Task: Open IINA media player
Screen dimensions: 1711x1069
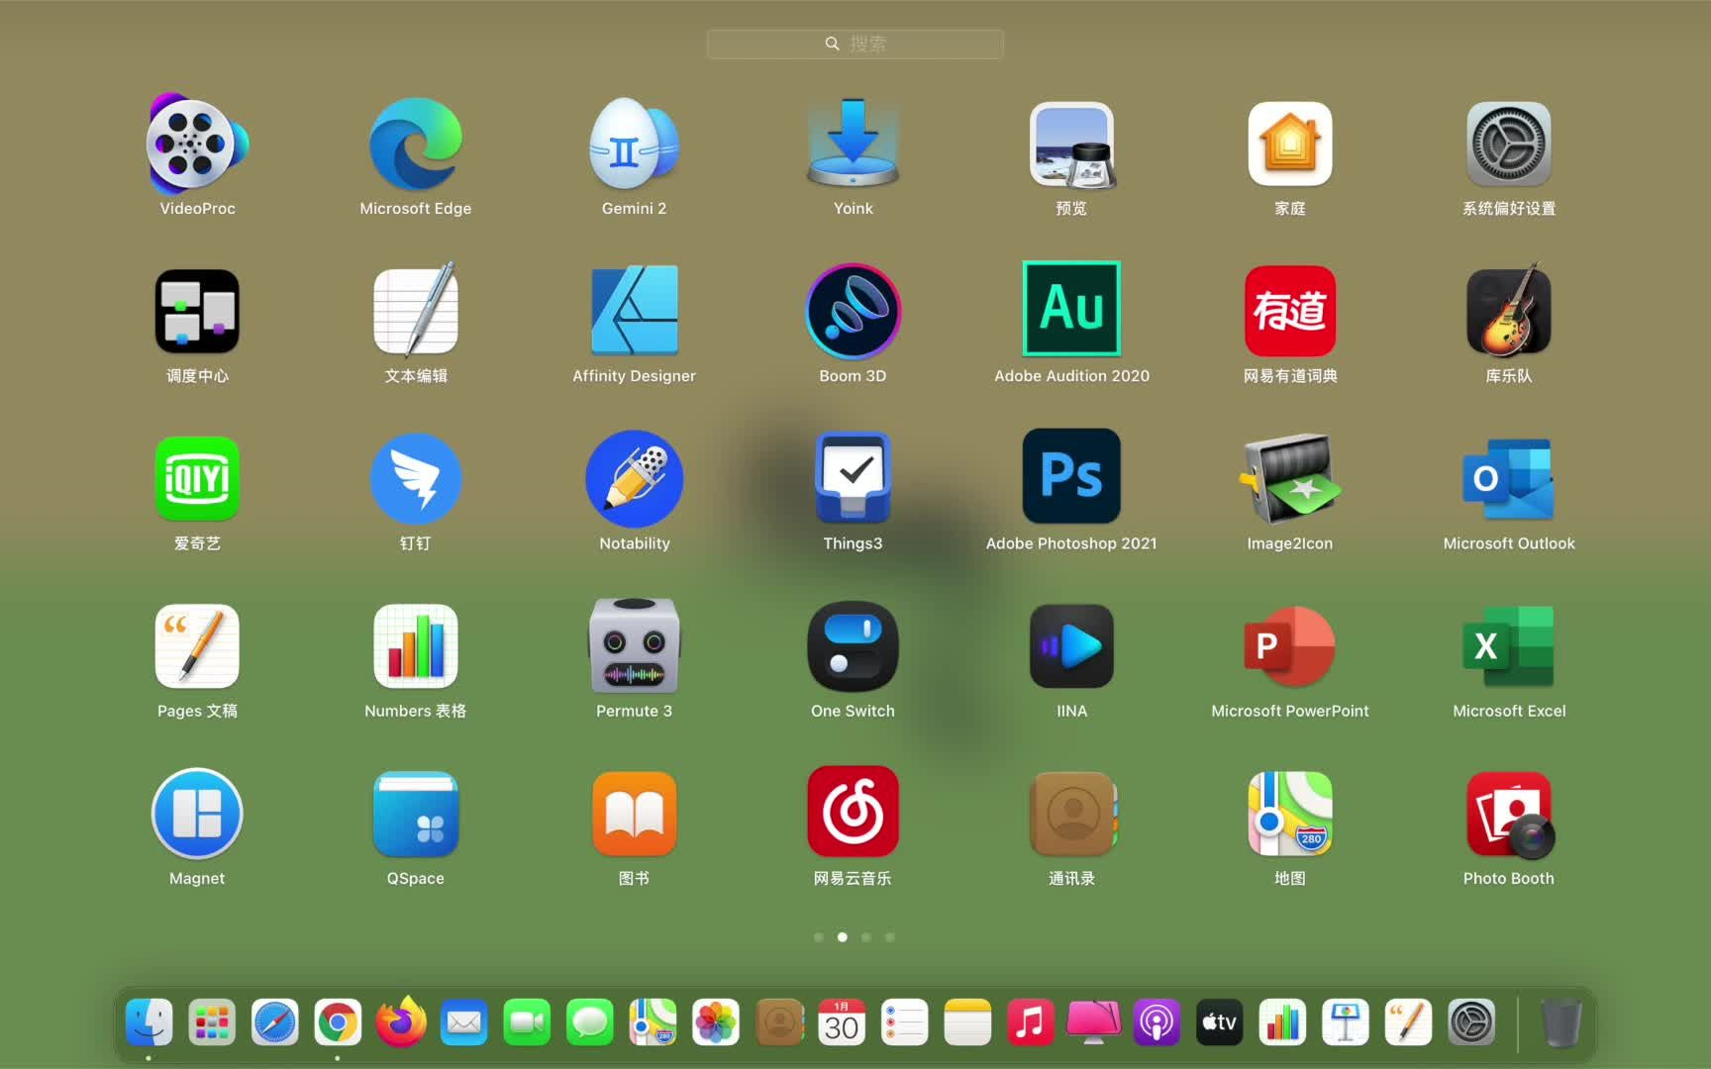Action: [x=1071, y=646]
